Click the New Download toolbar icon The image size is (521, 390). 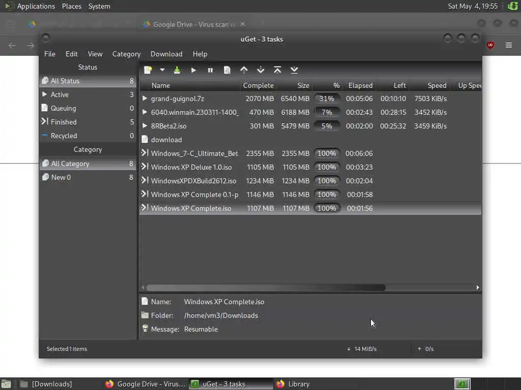pos(148,70)
